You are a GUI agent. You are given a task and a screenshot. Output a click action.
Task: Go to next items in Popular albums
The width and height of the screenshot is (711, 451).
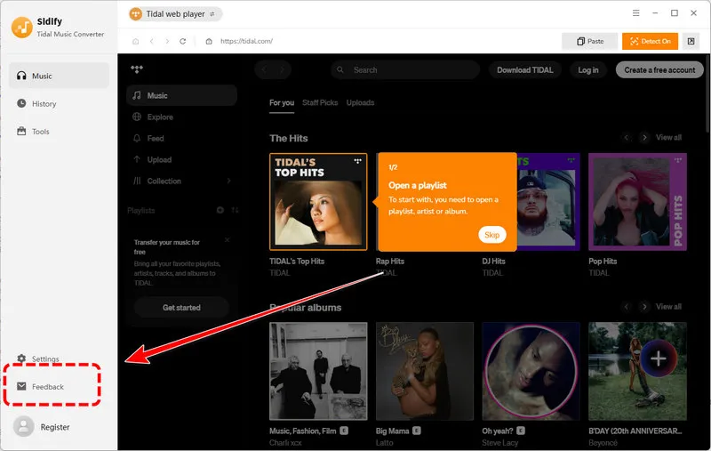coord(643,307)
